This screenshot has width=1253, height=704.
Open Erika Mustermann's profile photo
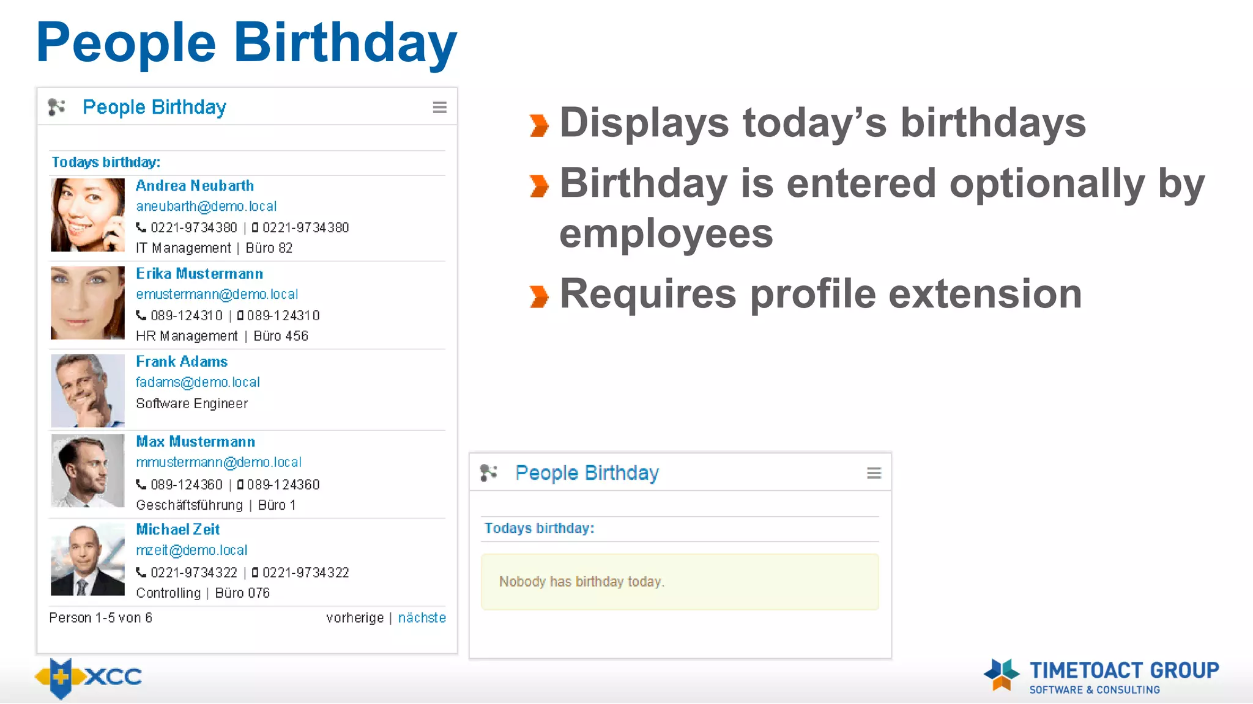[x=87, y=302]
